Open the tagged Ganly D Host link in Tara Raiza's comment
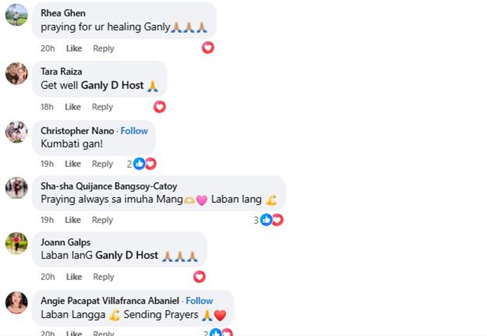 (x=112, y=85)
